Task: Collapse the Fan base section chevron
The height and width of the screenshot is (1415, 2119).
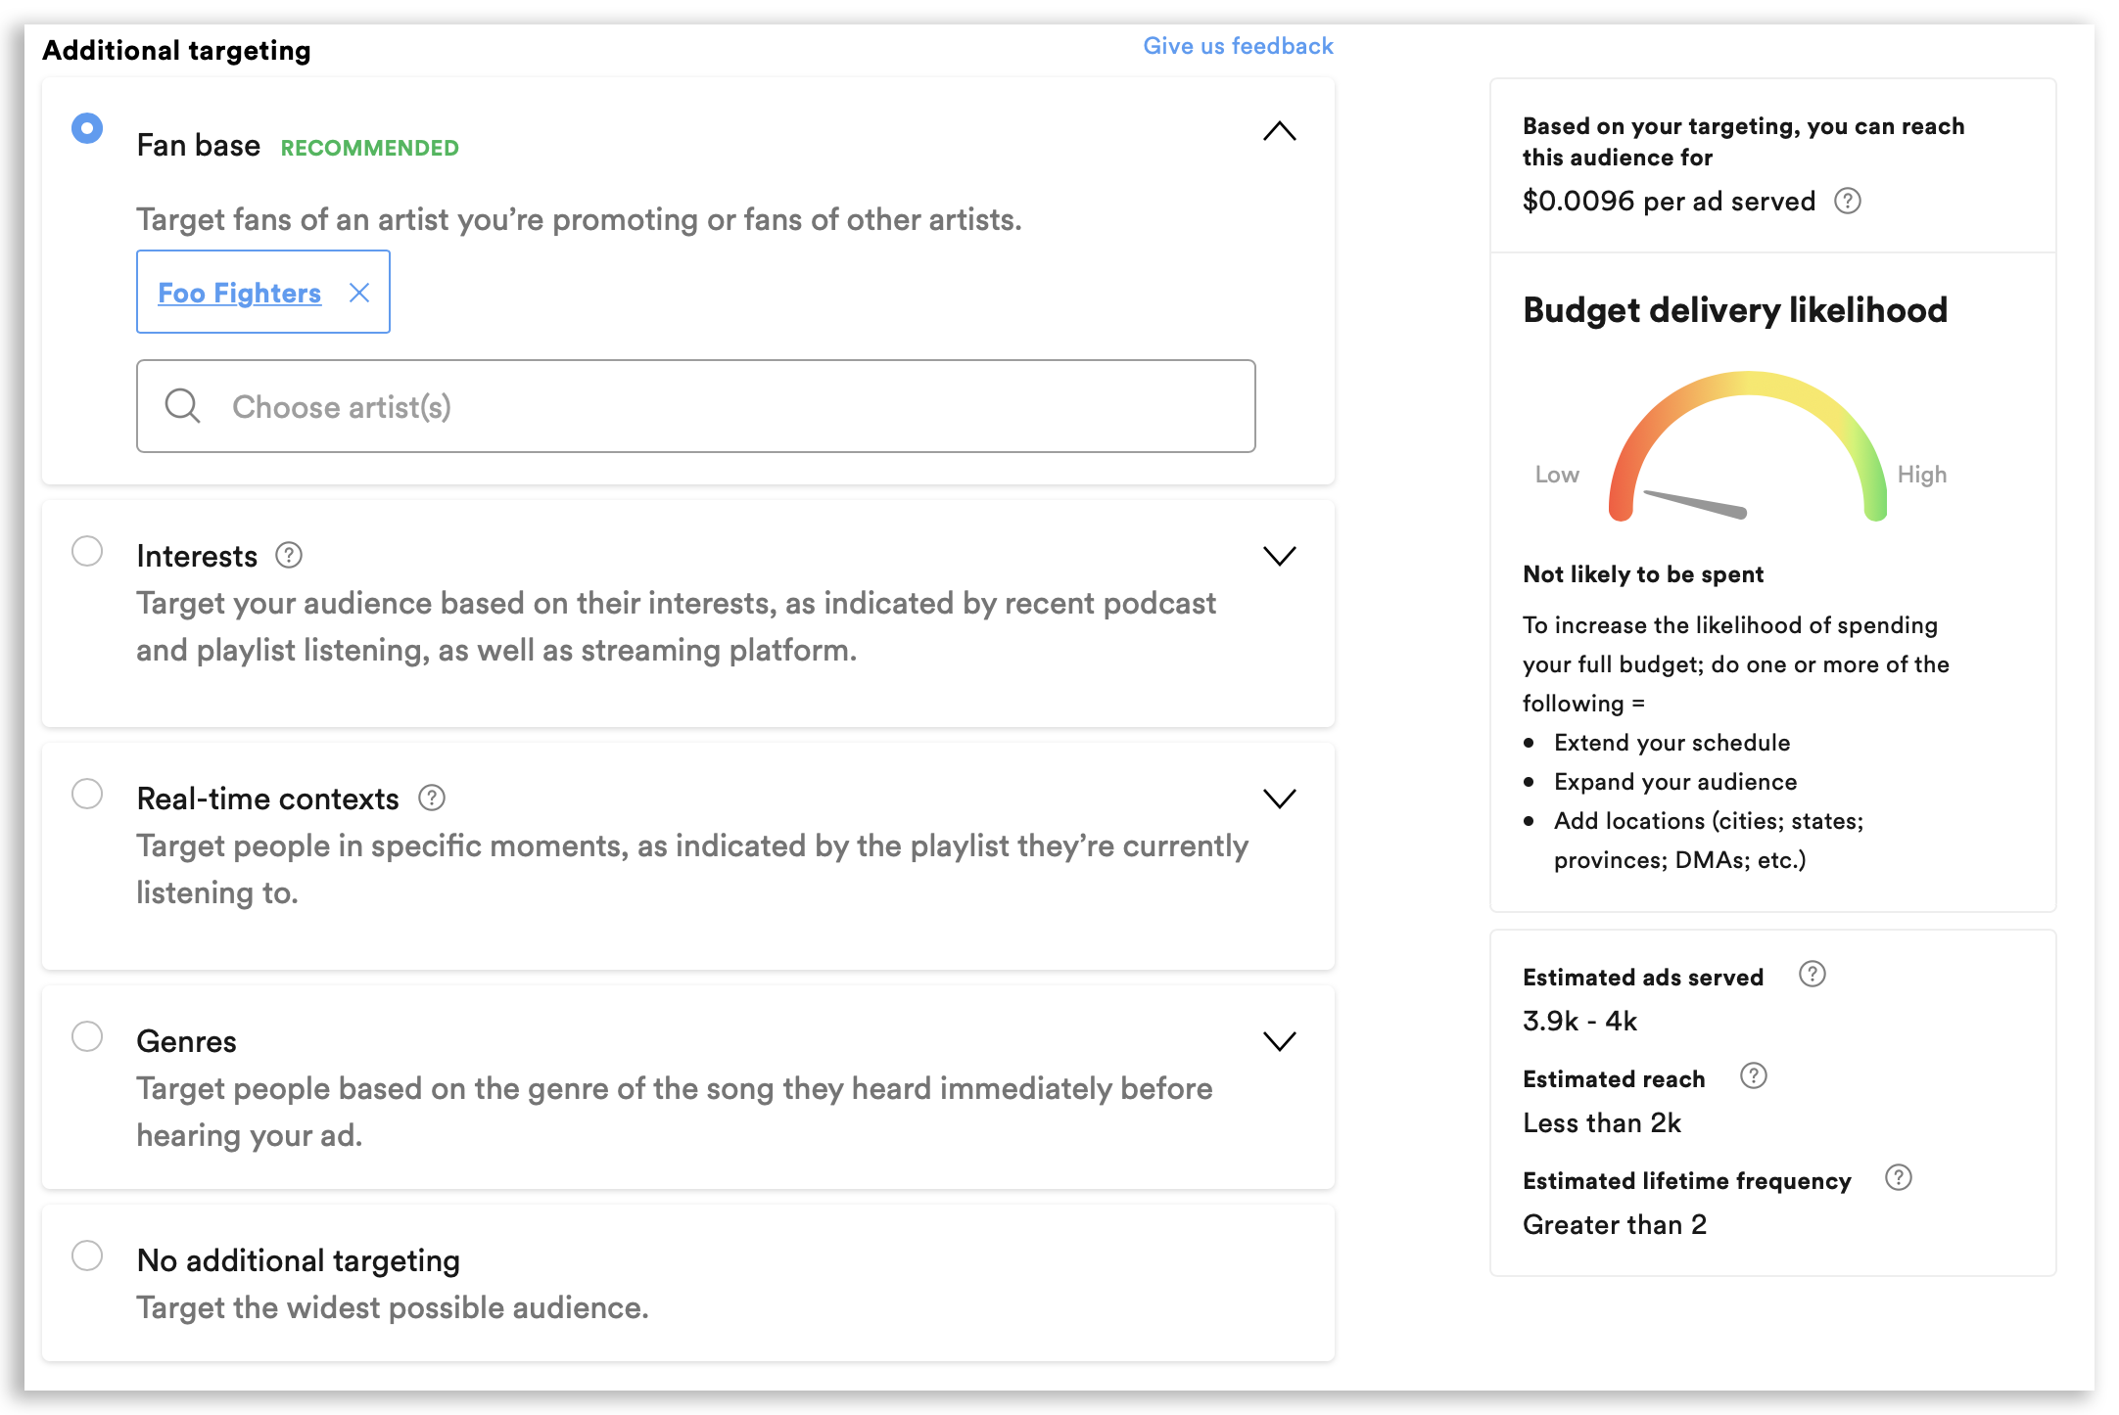Action: tap(1279, 131)
